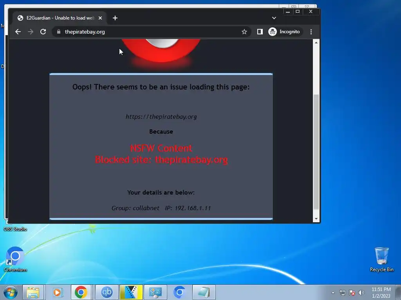Open File Explorer from the taskbar
Viewport: 401px width, 300px height.
tap(33, 292)
